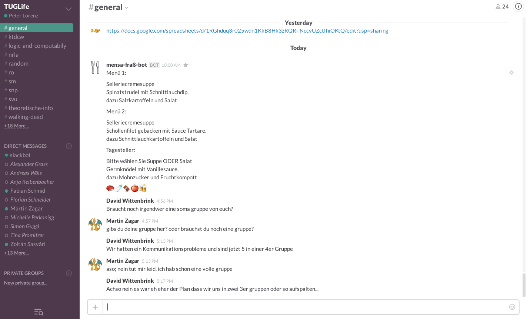Expand the +18 More channels list
This screenshot has height=319, width=527.
(16, 126)
